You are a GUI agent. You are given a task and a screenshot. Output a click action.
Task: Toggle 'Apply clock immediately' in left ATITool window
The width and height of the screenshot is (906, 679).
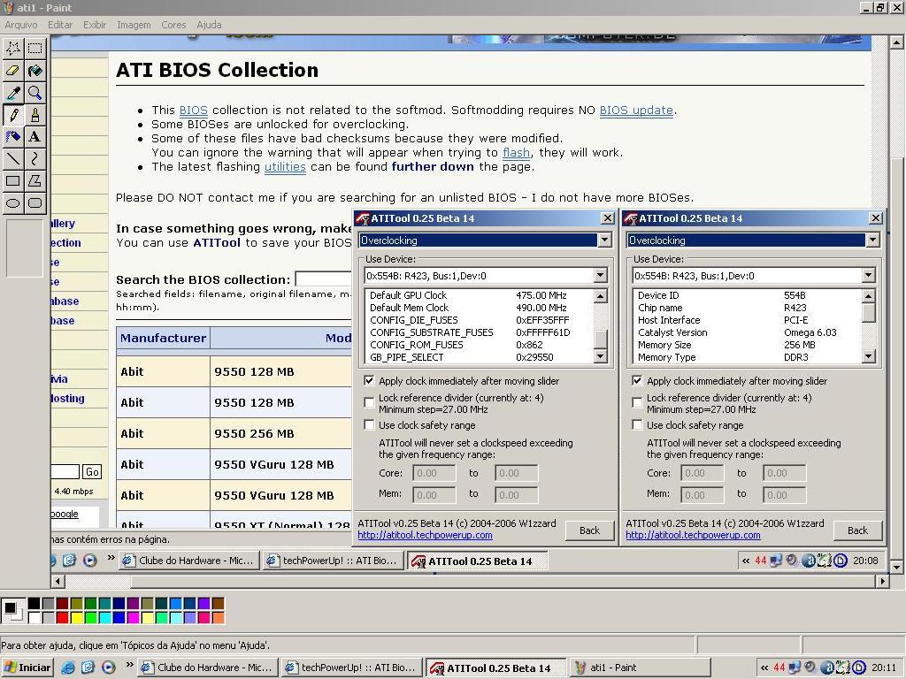coord(369,381)
